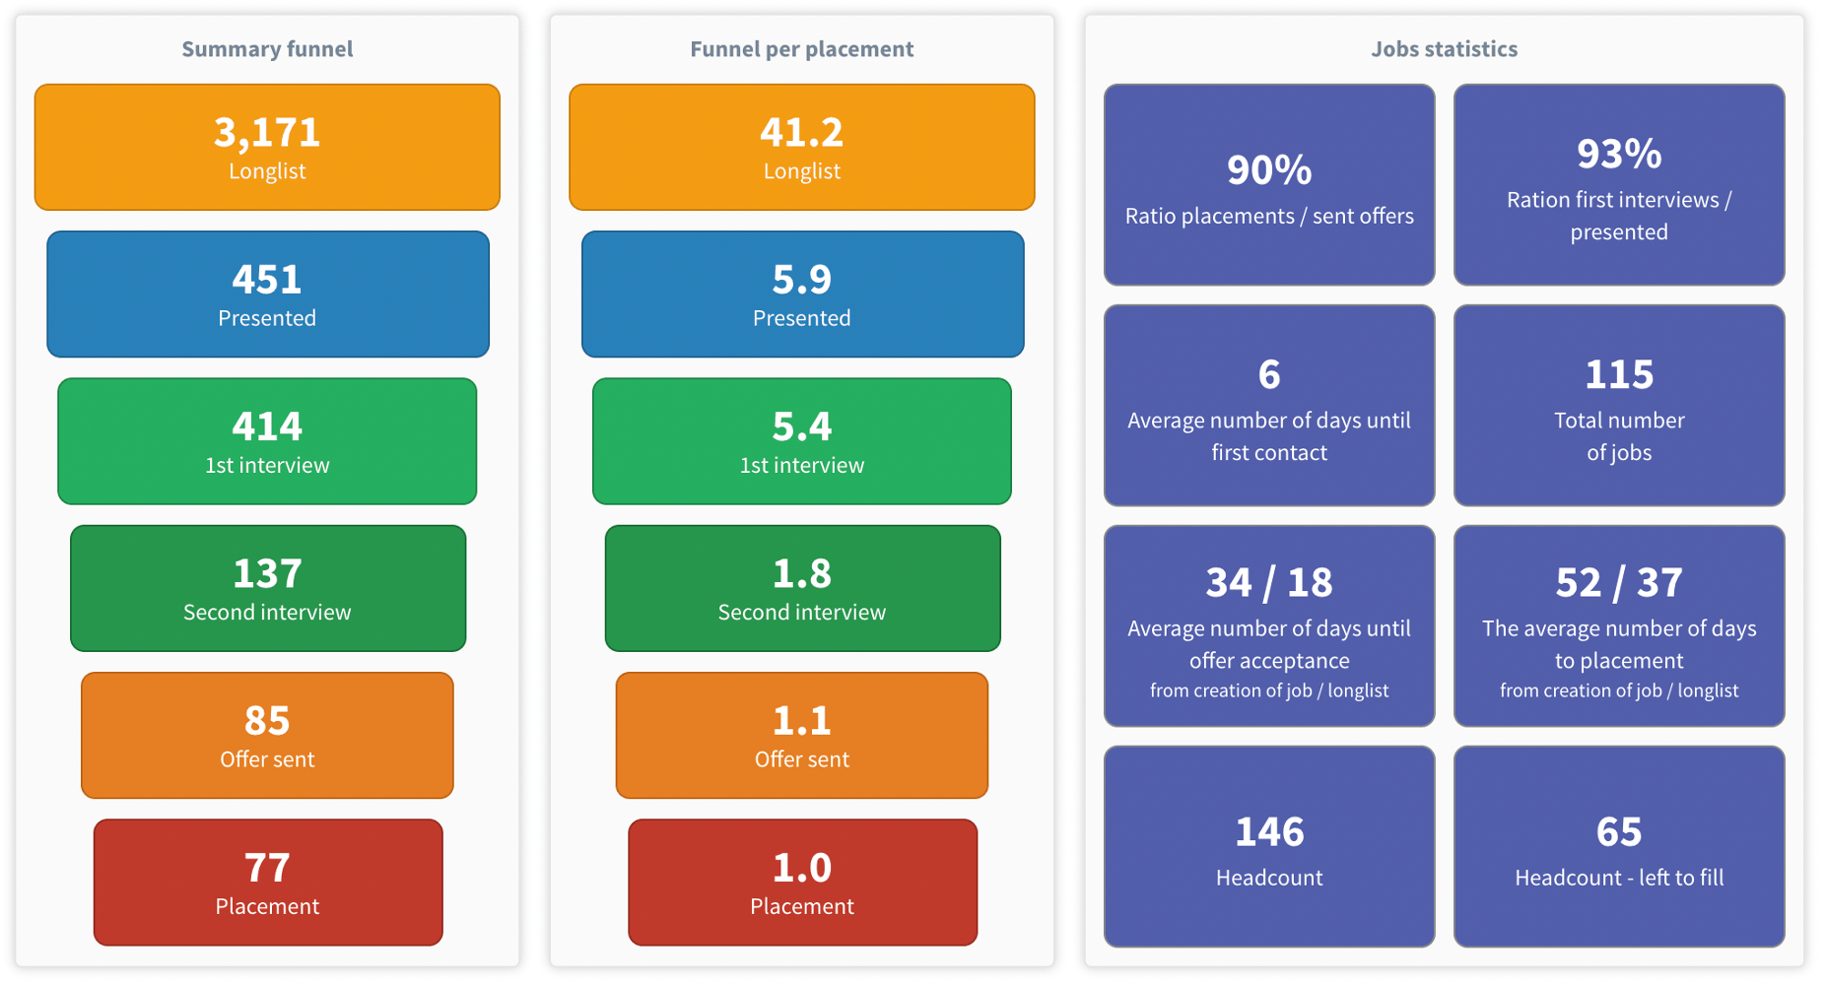Open the 146 Headcount card
Image resolution: width=1825 pixels, height=983 pixels.
pyautogui.click(x=1269, y=847)
